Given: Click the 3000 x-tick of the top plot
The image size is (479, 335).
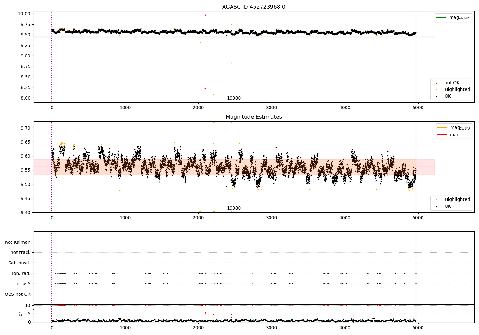Looking at the screenshot, I should 271,108.
